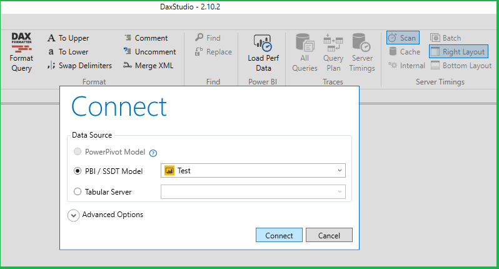
Task: Select the PowerPivot Model radio button
Action: point(78,151)
